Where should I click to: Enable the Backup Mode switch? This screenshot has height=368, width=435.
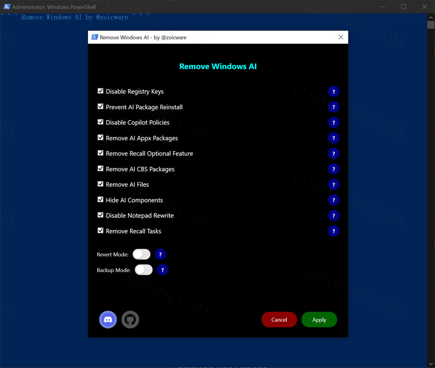pyautogui.click(x=144, y=270)
